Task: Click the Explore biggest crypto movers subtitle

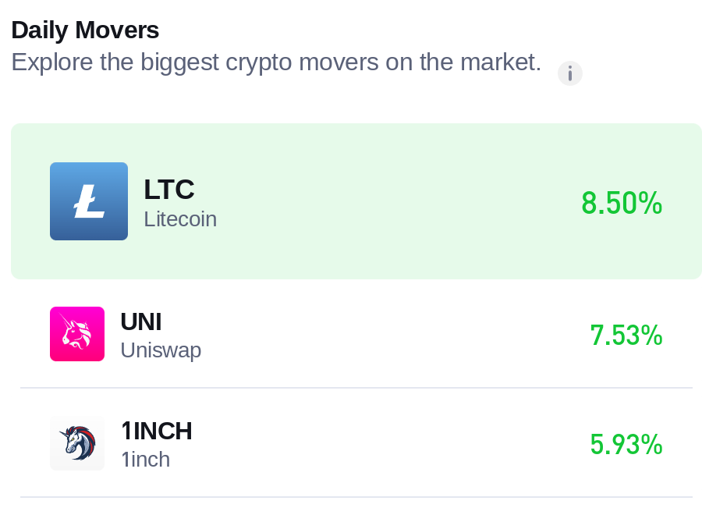Action: click(x=276, y=62)
